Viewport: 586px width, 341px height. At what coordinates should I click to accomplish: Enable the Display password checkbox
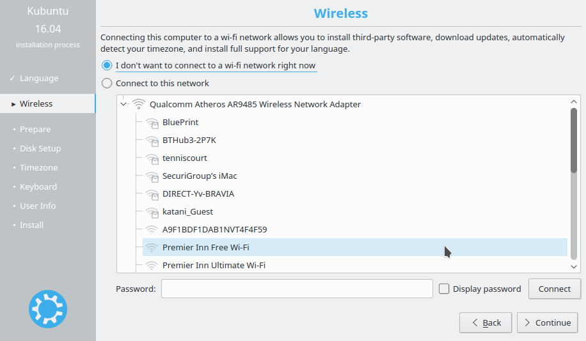[x=444, y=289]
